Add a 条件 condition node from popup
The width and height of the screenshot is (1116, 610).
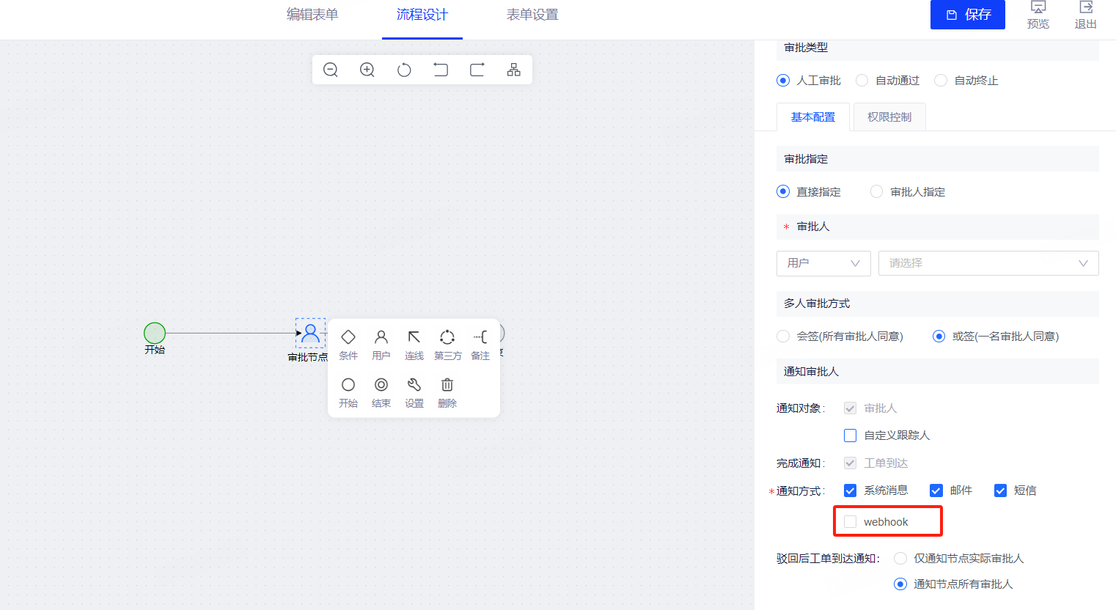tap(348, 343)
